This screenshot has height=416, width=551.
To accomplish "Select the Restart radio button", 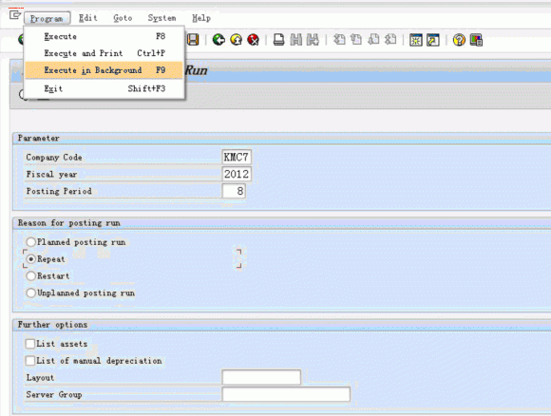I will pos(31,275).
